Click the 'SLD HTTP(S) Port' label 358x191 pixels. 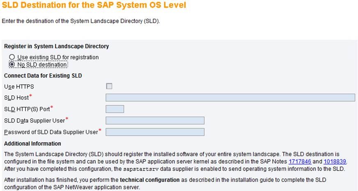tap(27, 109)
